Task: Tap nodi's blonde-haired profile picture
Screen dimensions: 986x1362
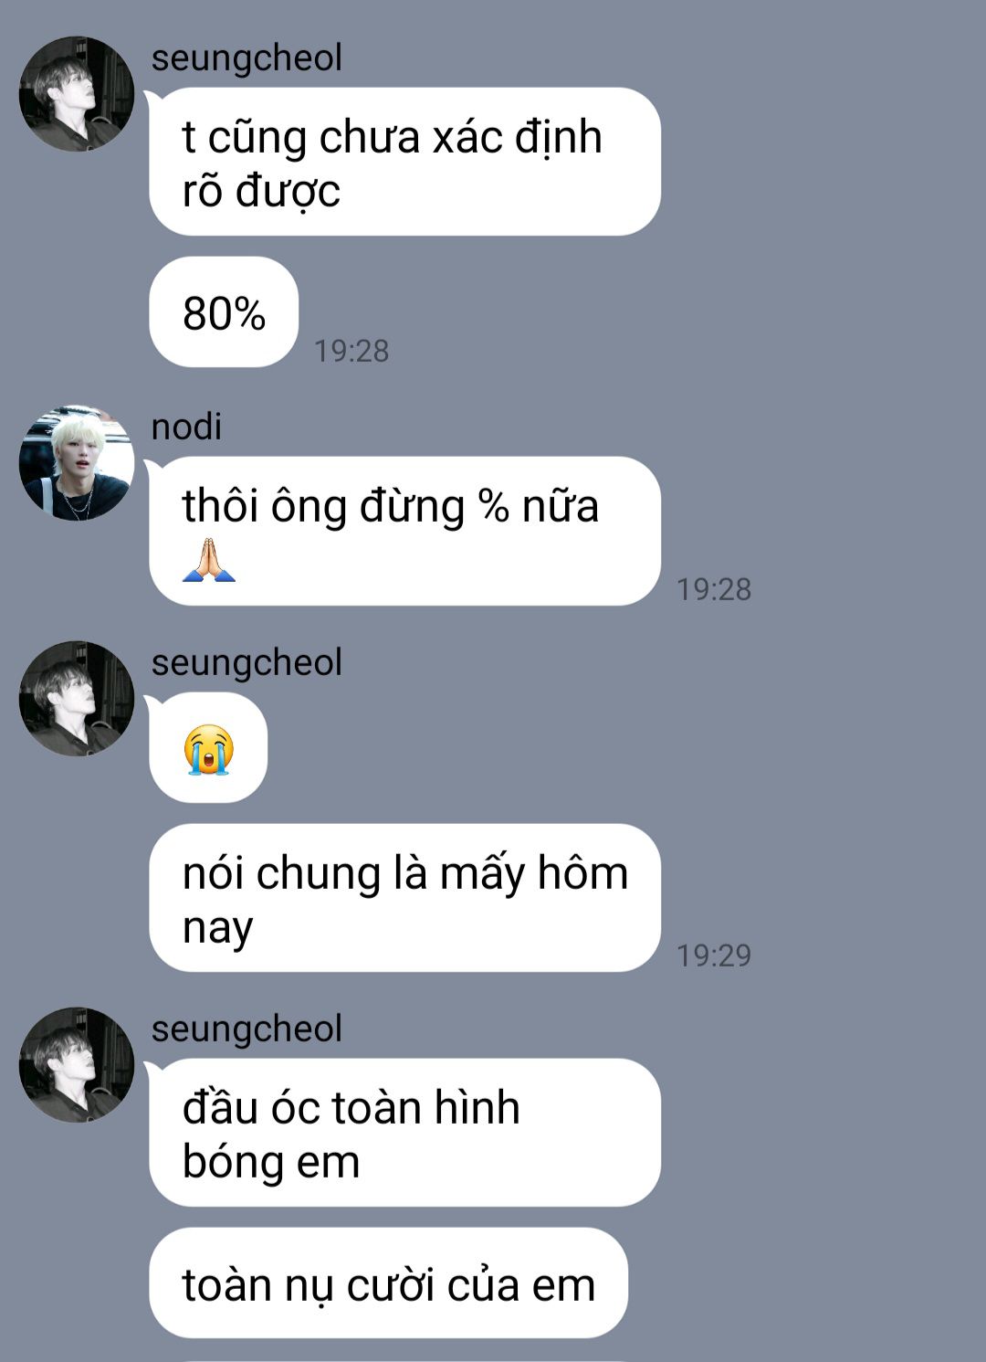Action: (x=77, y=463)
